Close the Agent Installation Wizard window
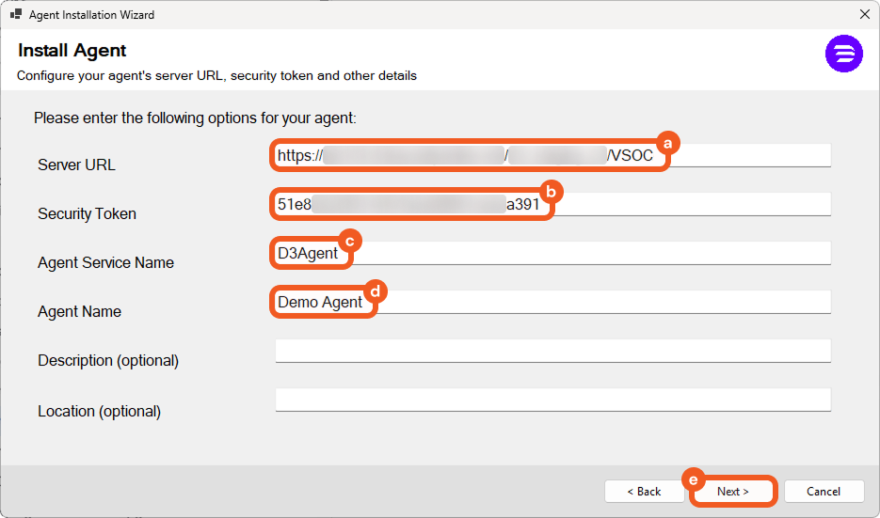Viewport: 880px width, 518px height. 864,15
